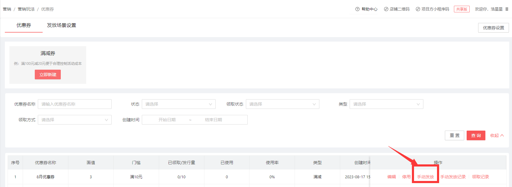Click 手动发放 for 8月优惠券
Image resolution: width=512 pixels, height=187 pixels.
425,177
